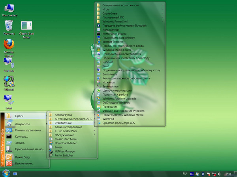Open Панель управления in the start menu
This screenshot has height=177, width=237.
click(25, 130)
